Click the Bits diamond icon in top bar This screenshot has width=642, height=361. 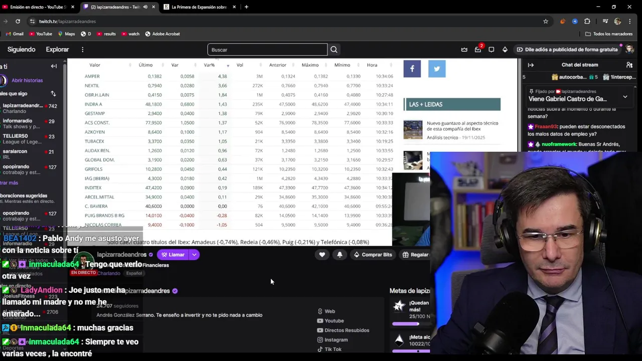[505, 50]
